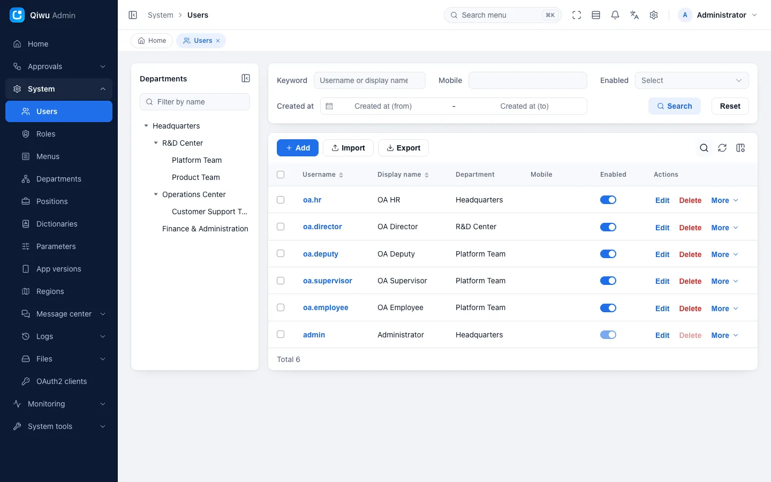Collapse the R&D Center tree node
The image size is (771, 482).
[156, 143]
